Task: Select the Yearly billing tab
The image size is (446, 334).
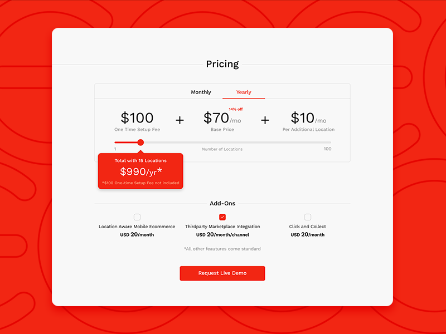Action: (x=244, y=92)
